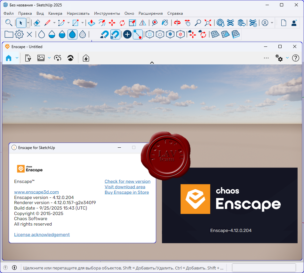Open the License acknowledgement link
Screen dimensions: 304x273
[42, 235]
